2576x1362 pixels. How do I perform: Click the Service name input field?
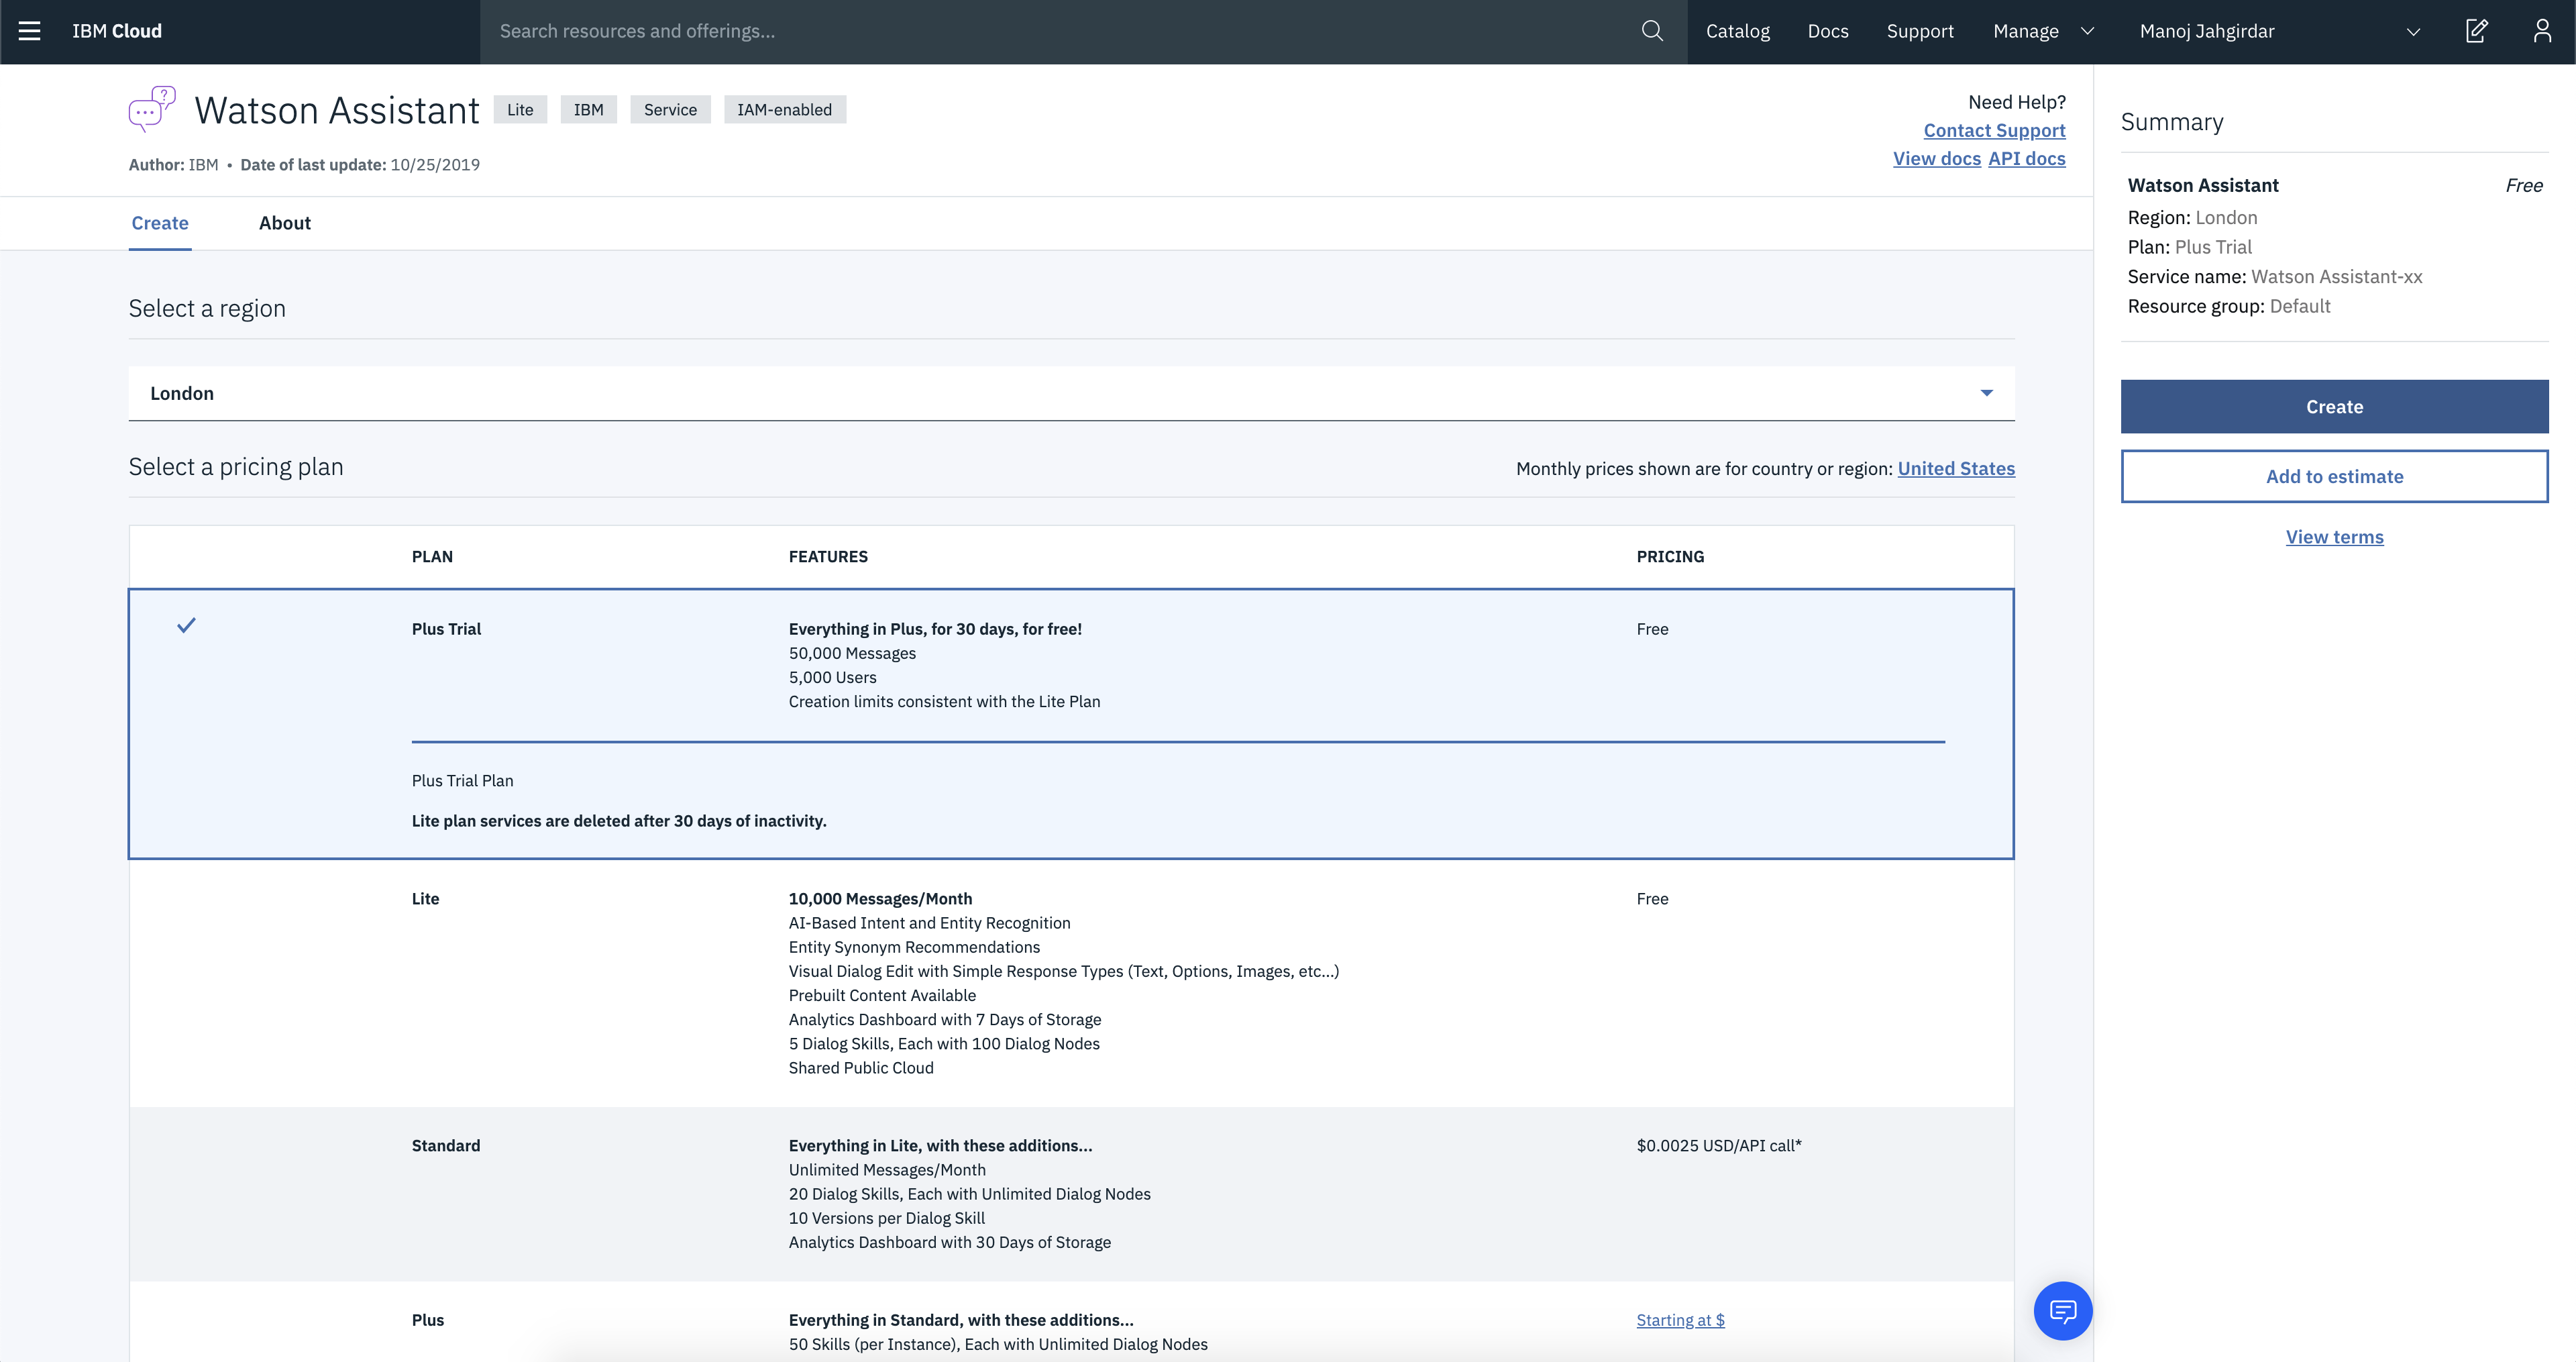[x=2336, y=276]
